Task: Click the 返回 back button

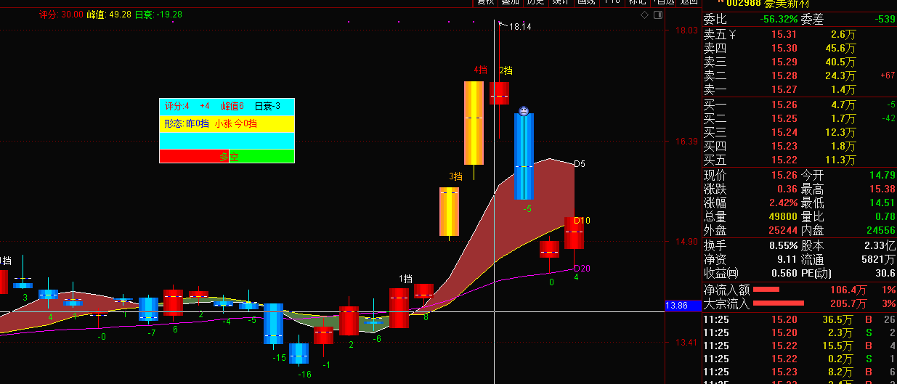Action: 689,2
